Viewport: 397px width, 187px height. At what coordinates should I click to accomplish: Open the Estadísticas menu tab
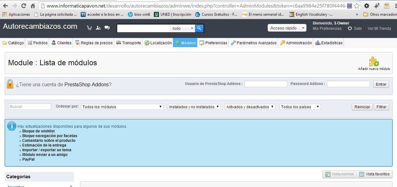[x=329, y=43]
